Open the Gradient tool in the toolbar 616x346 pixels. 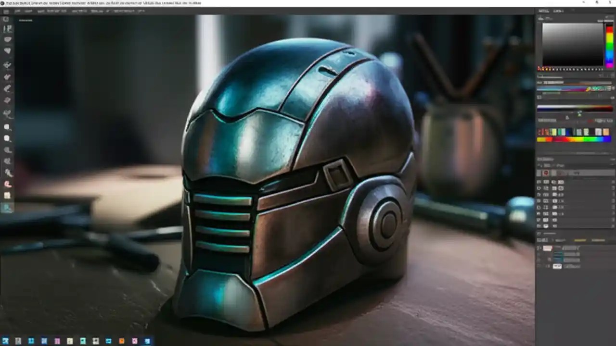pyautogui.click(x=7, y=138)
